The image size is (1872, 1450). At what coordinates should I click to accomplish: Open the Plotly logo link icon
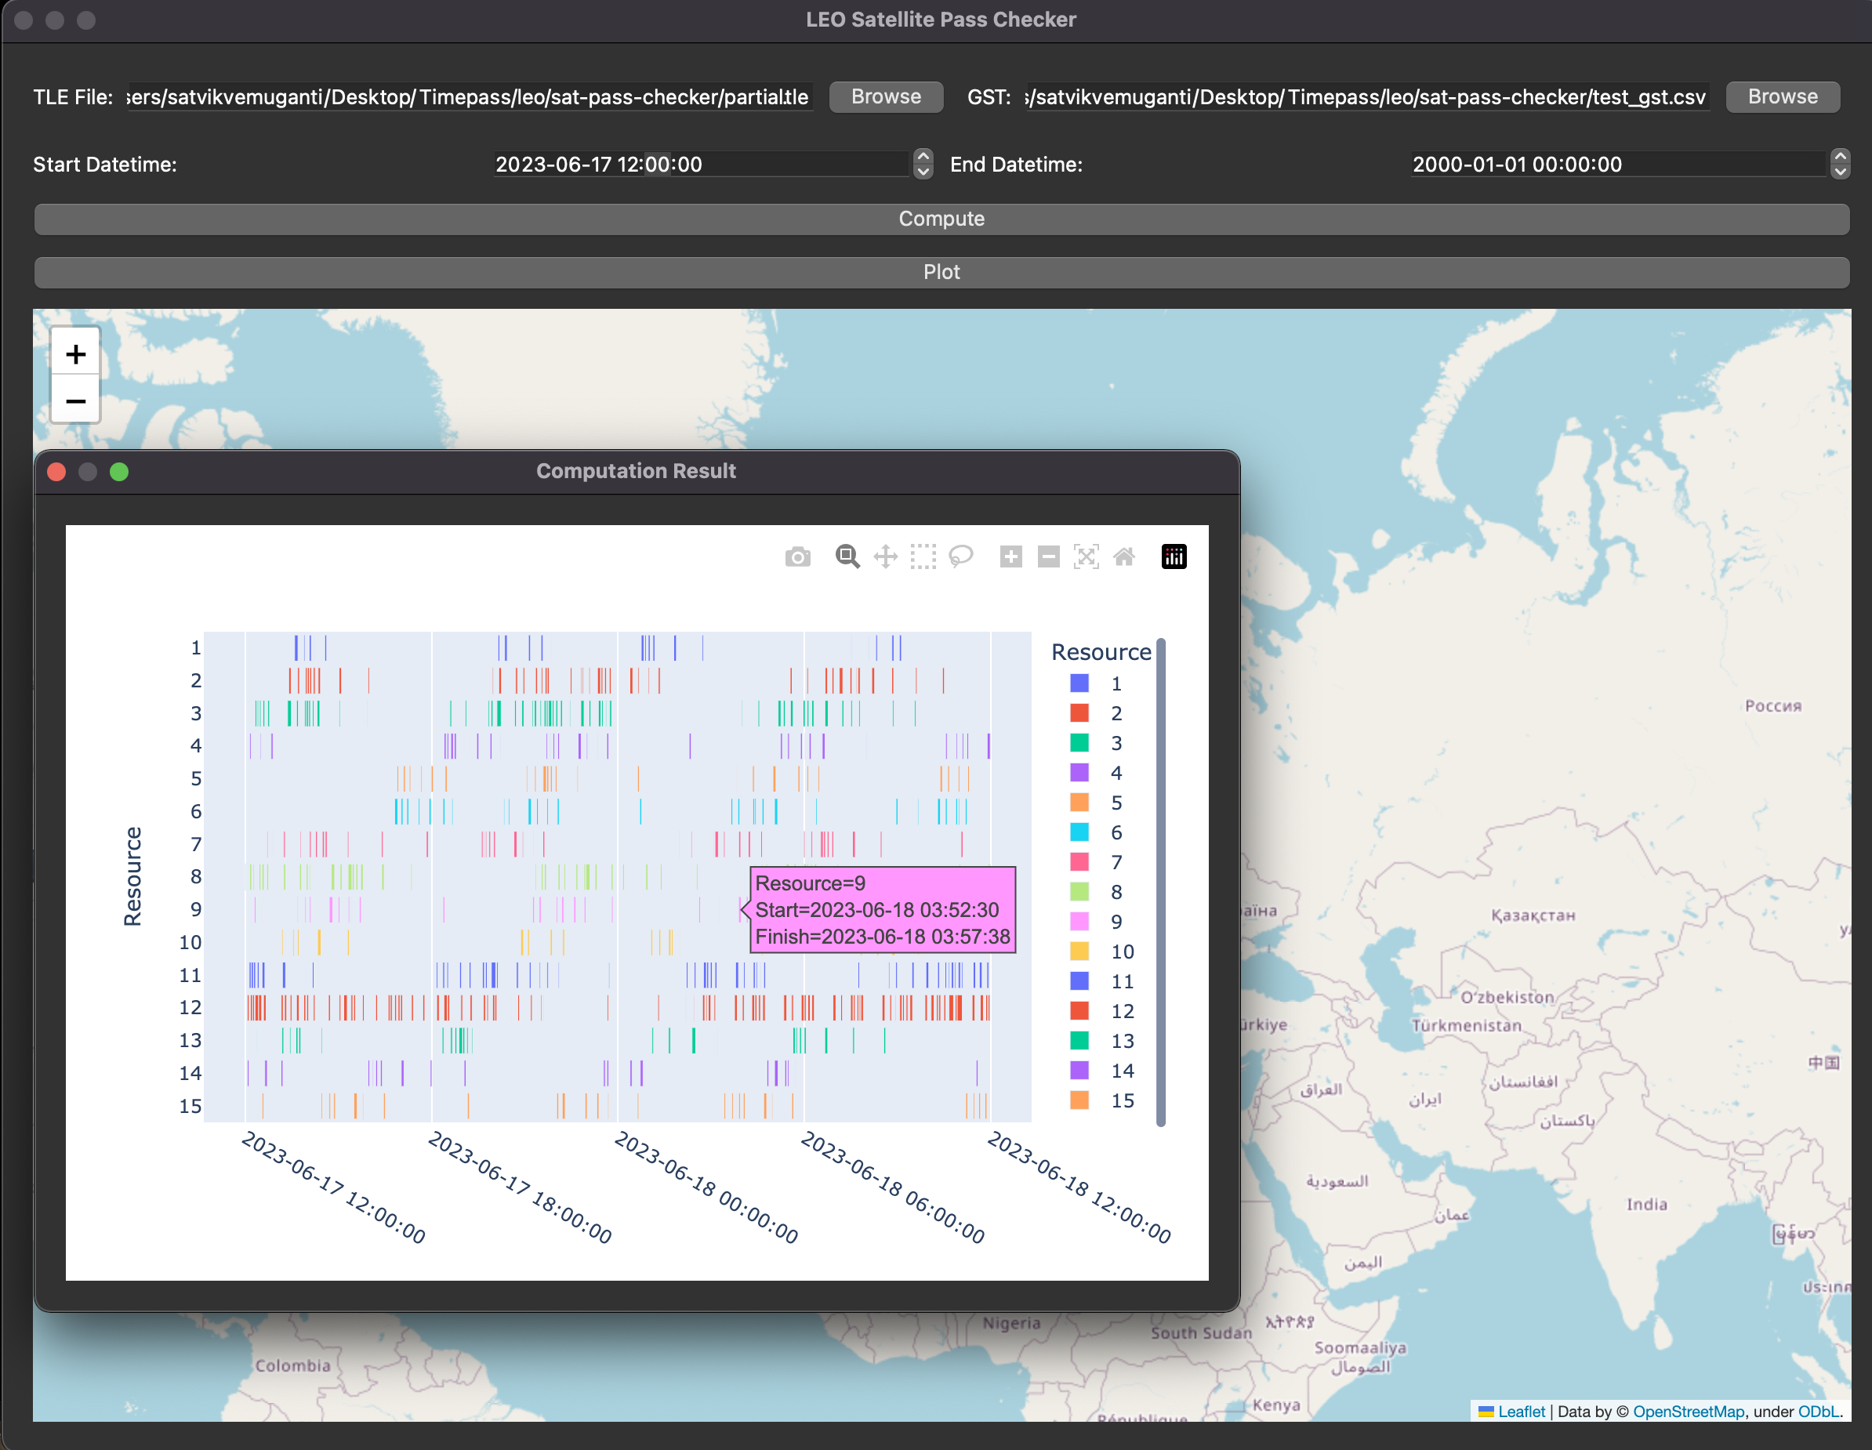tap(1174, 557)
